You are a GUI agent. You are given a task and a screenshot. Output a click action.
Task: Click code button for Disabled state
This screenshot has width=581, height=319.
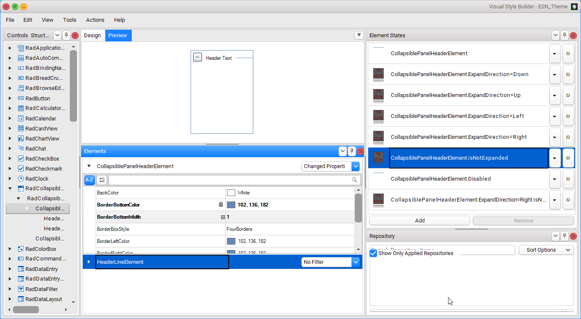[x=568, y=179]
